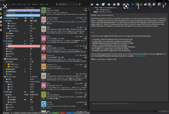Open the New Message dropdown arrow
The image size is (169, 114).
tap(106, 4)
